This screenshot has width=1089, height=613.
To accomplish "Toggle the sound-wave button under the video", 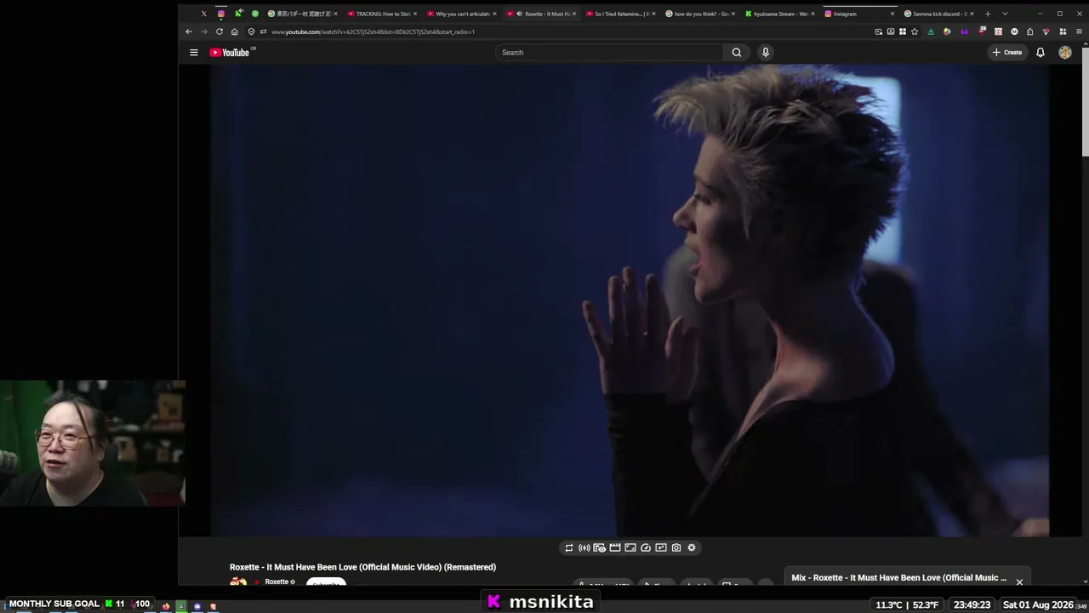I will click(584, 548).
